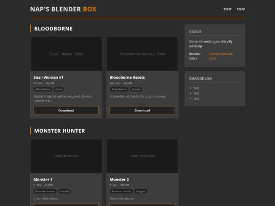
Task: Click #bloodborne tag on Snail Woman card
Action: pos(43,90)
